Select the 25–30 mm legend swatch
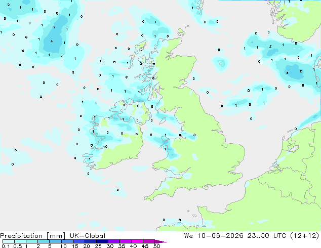The height and width of the screenshot is (248, 321). 102,241
